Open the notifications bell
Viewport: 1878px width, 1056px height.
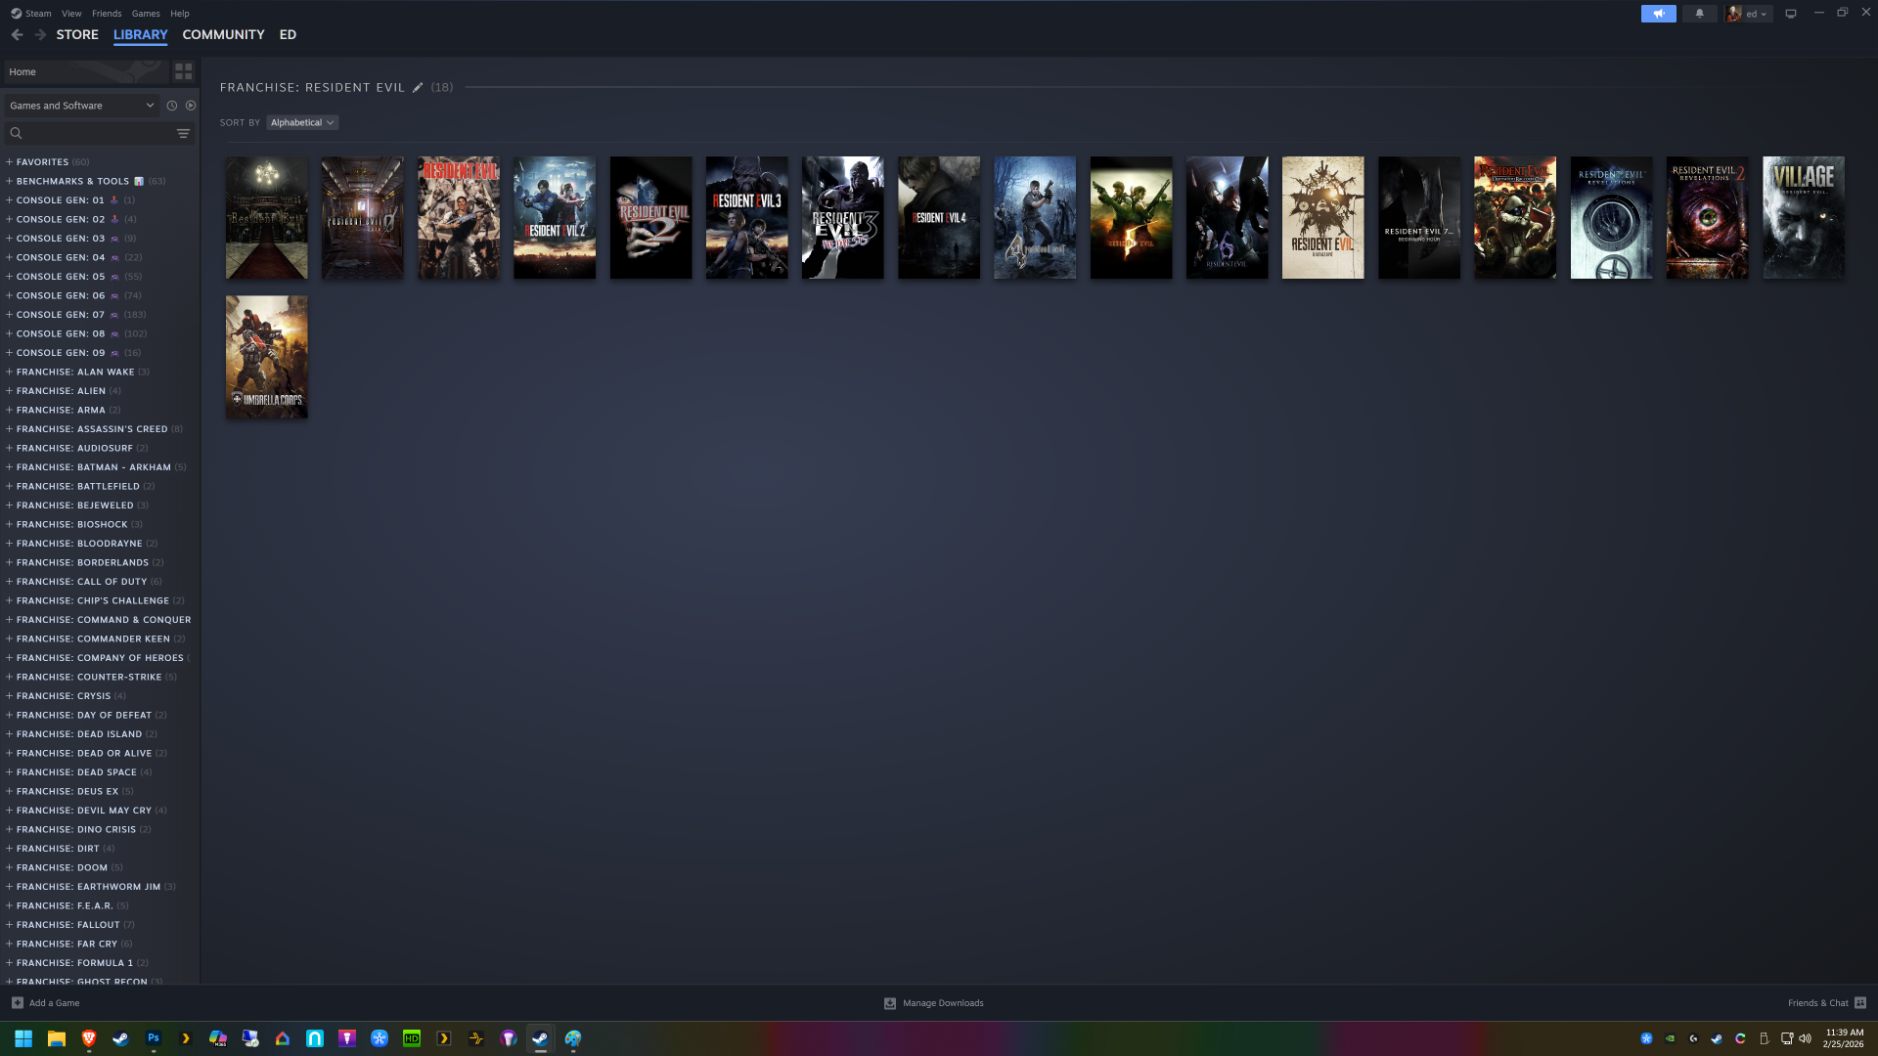(1699, 14)
